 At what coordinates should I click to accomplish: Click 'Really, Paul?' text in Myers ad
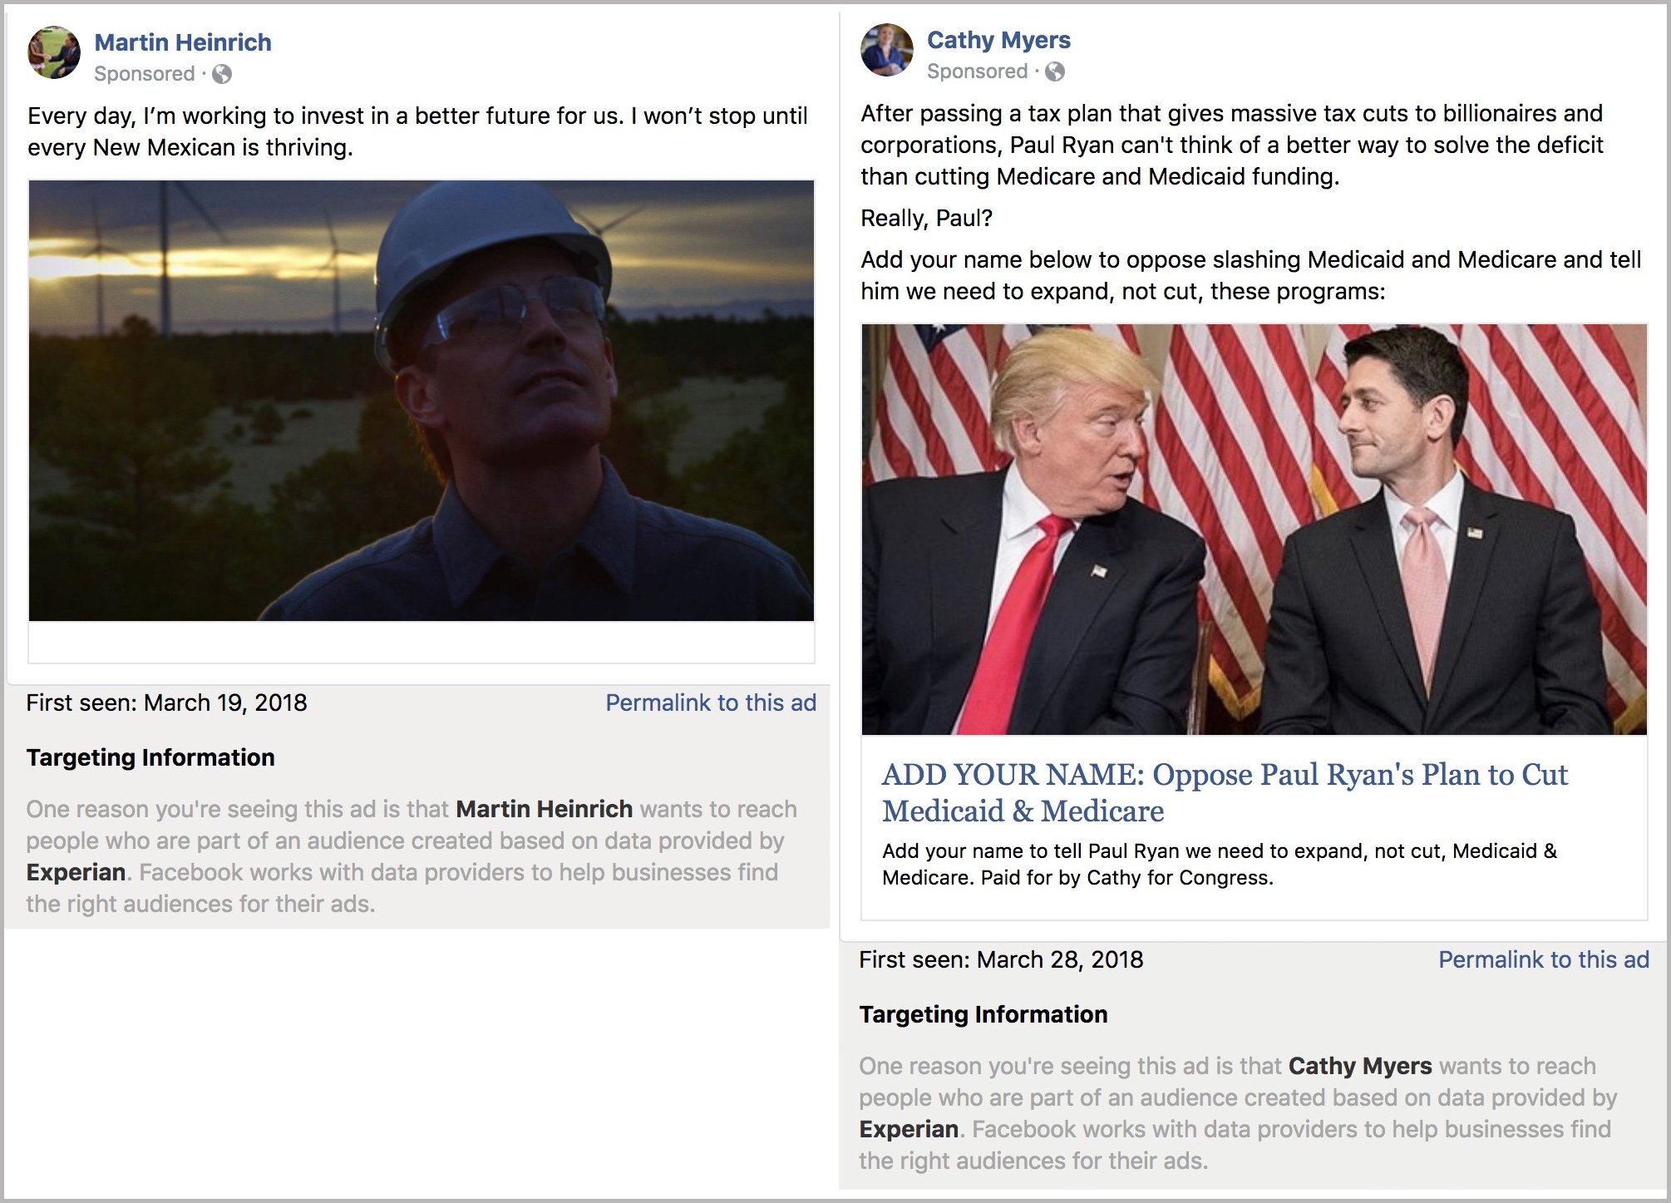pos(926,218)
